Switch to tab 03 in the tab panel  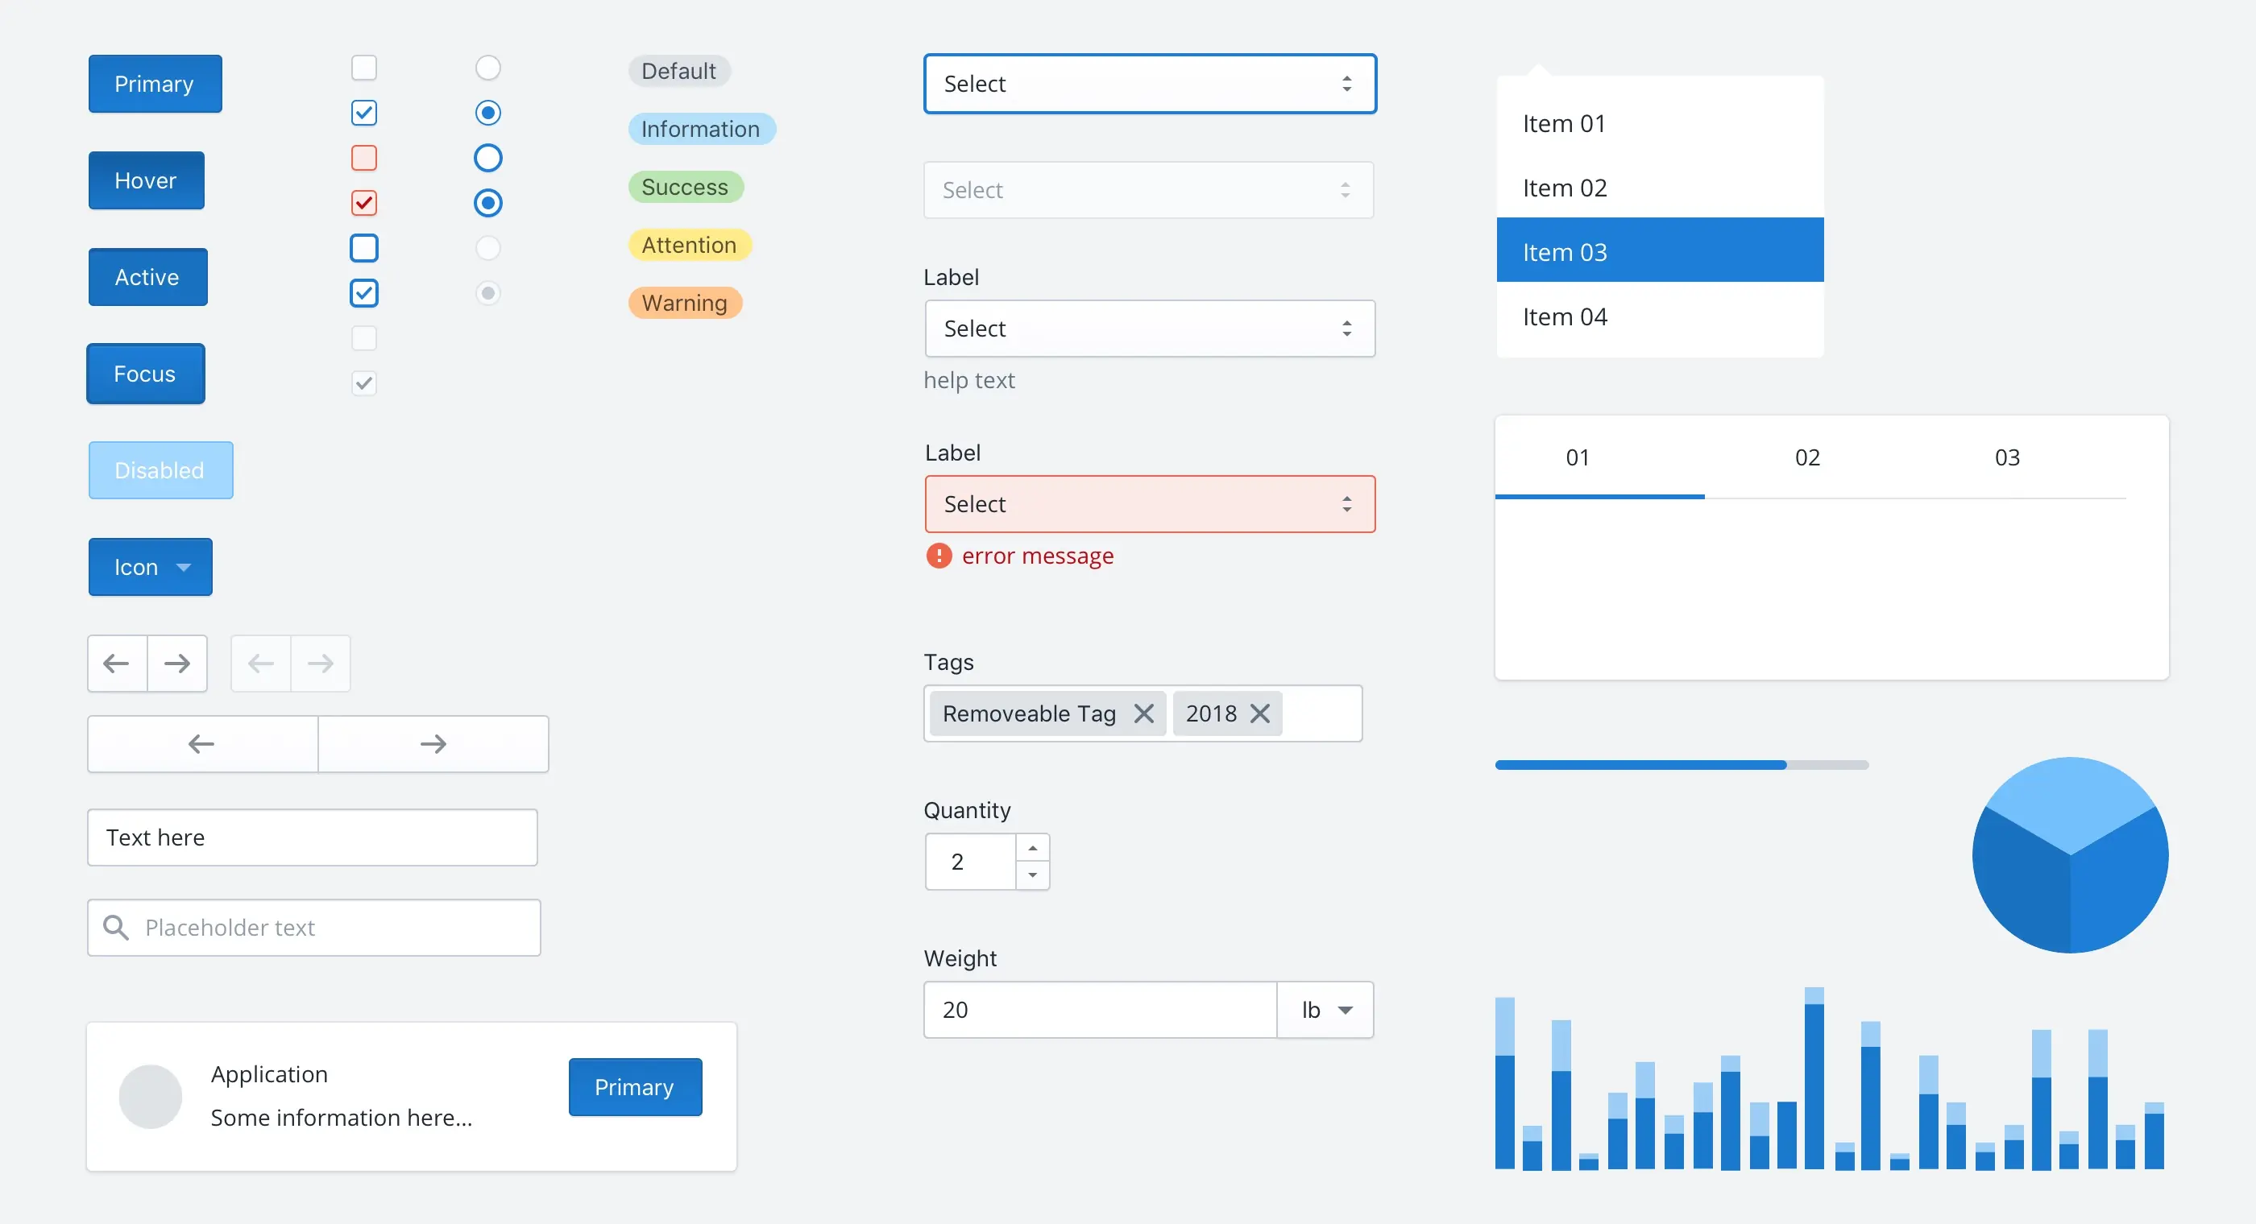(x=2007, y=456)
